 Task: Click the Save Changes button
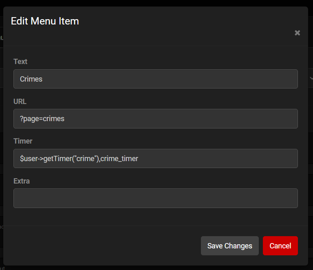tap(229, 246)
